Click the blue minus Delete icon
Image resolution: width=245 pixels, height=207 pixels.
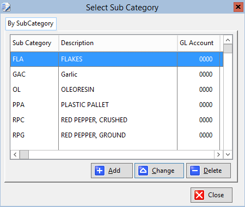pos(195,171)
